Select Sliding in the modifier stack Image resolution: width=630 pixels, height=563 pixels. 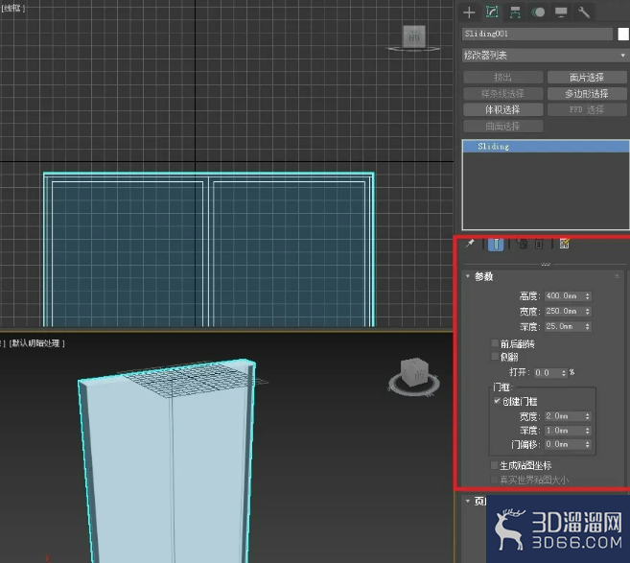(546, 147)
